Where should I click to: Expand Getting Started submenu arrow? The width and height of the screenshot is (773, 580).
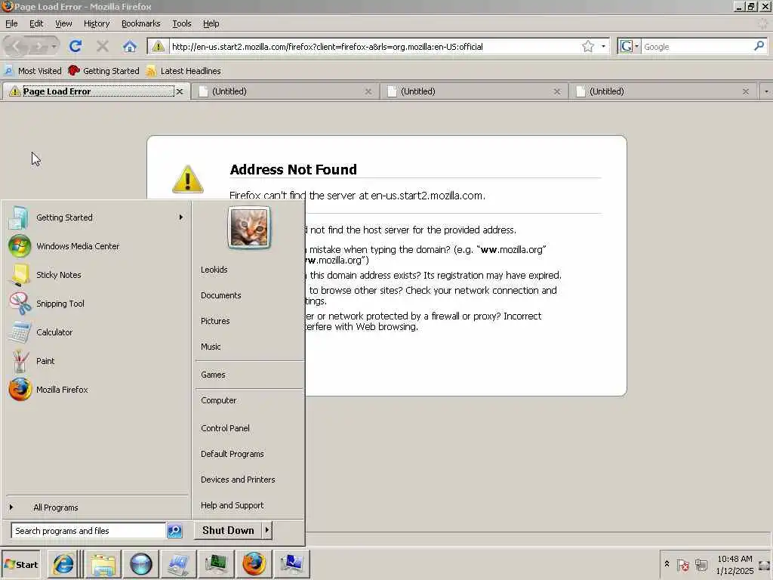[181, 217]
